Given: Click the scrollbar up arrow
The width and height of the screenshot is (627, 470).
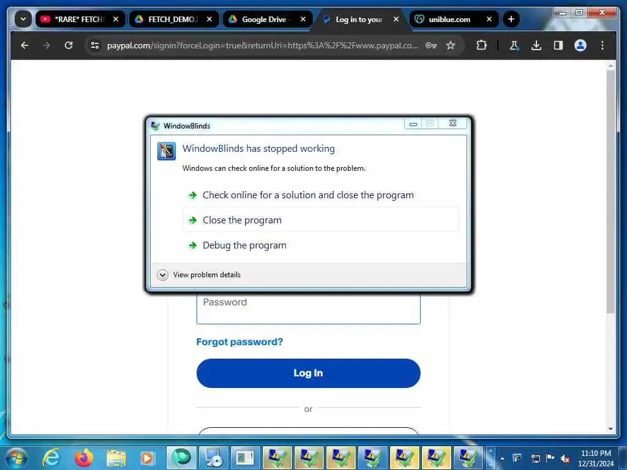Looking at the screenshot, I should [610, 65].
